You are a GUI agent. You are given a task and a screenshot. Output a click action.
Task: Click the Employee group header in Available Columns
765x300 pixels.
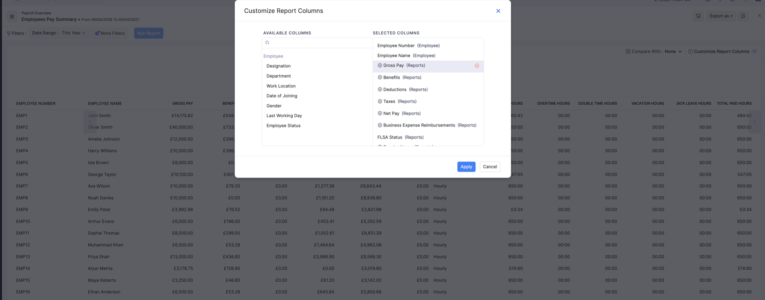tap(273, 56)
